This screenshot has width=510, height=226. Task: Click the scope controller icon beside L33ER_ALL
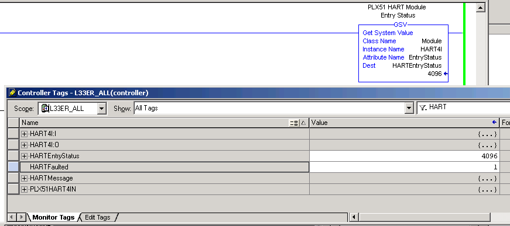pos(45,108)
